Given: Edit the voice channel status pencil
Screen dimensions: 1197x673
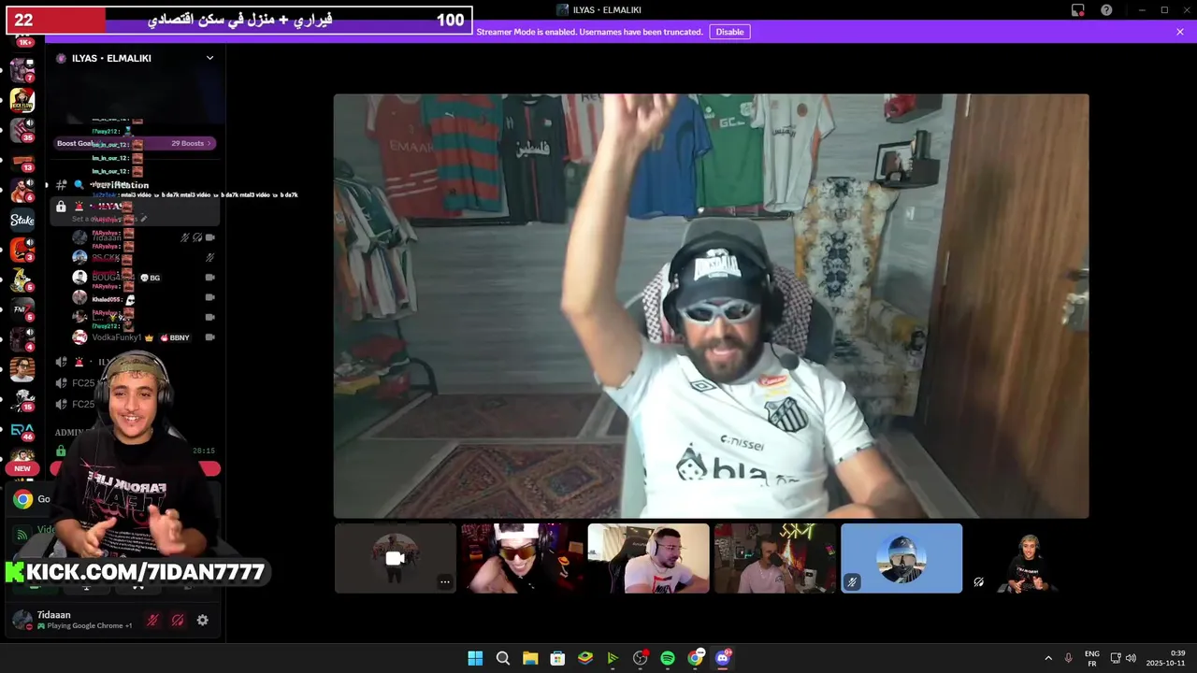Looking at the screenshot, I should [144, 219].
